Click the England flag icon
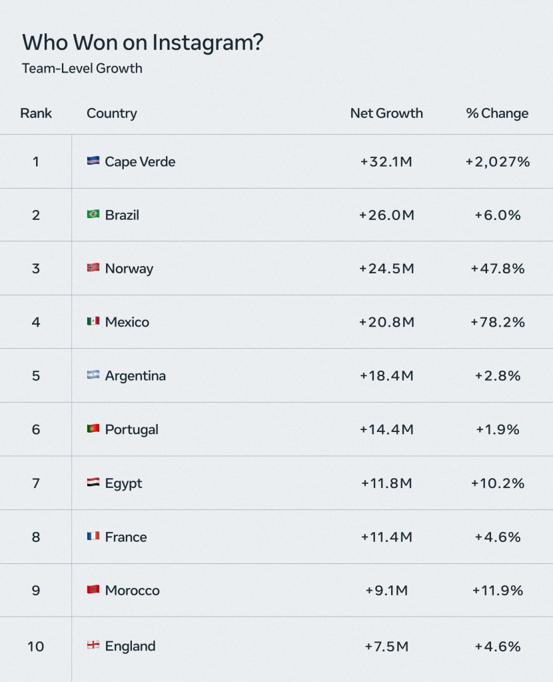The image size is (553, 682). [x=93, y=645]
